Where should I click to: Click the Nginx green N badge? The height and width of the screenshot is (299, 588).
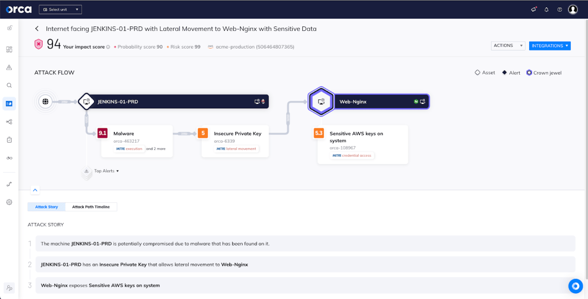416,101
